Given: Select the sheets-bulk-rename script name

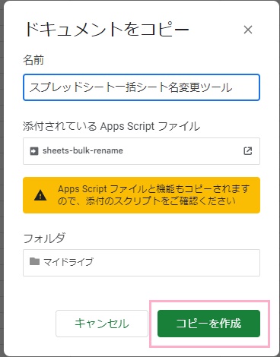Looking at the screenshot, I should (83, 150).
